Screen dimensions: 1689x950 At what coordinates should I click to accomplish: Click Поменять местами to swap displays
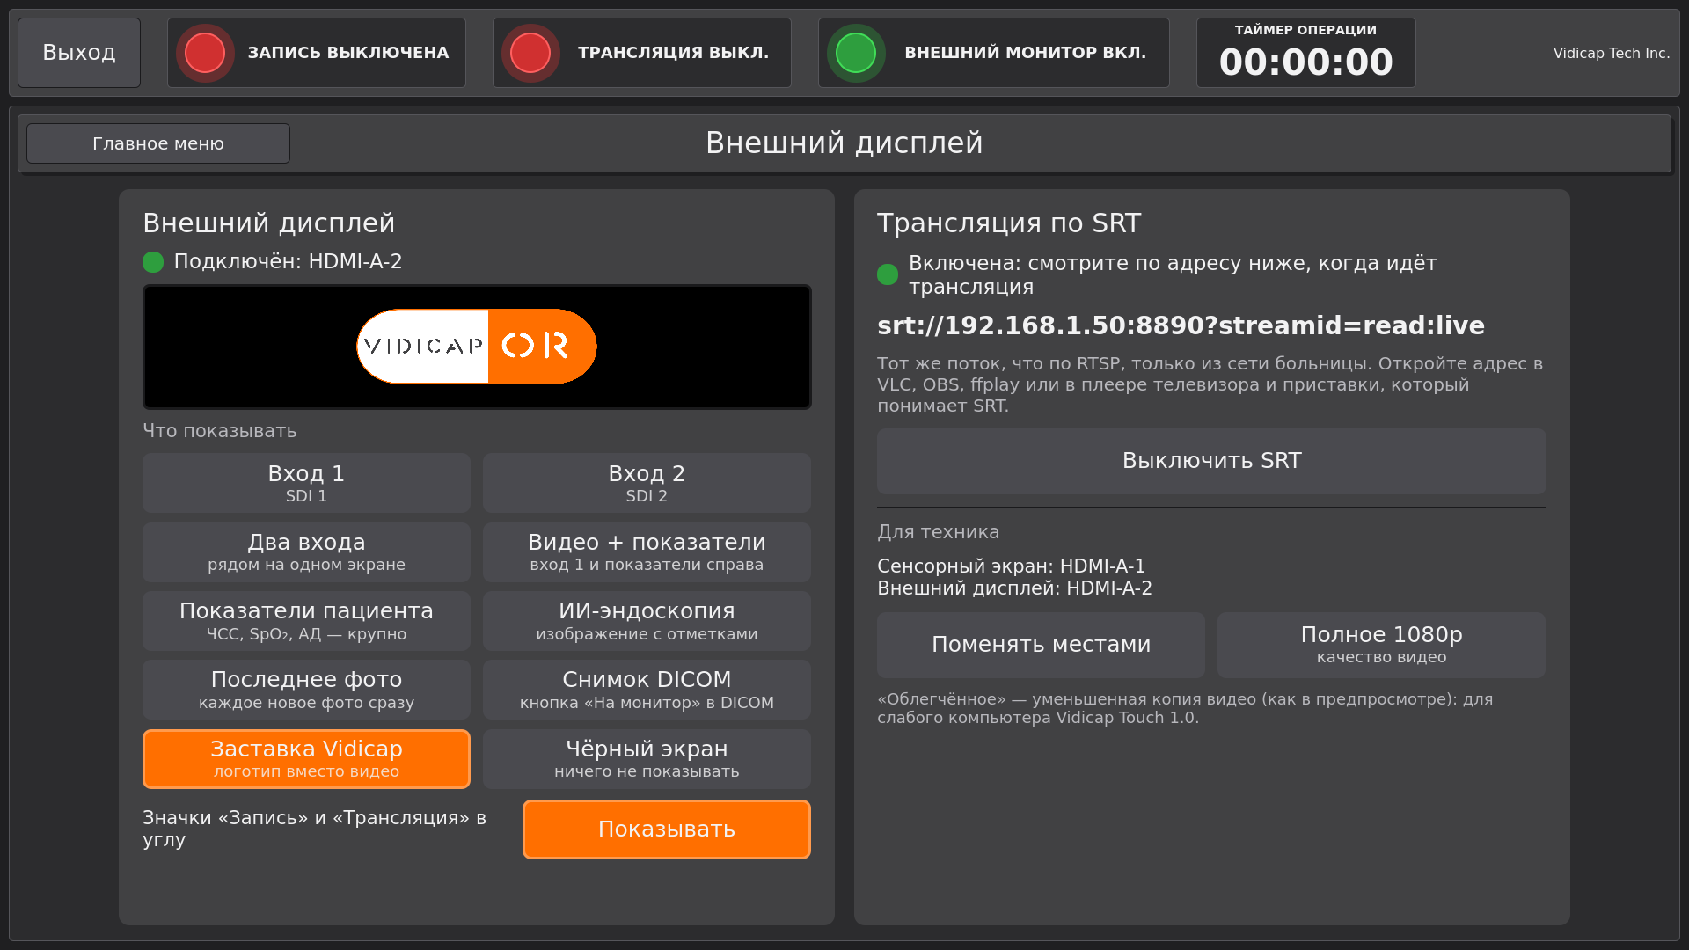pos(1041,645)
